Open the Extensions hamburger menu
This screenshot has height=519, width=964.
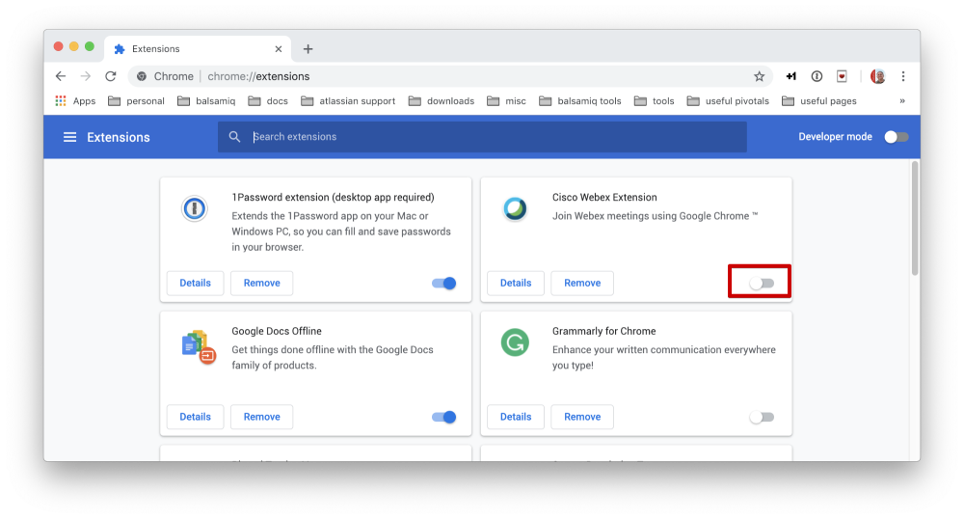click(x=69, y=137)
